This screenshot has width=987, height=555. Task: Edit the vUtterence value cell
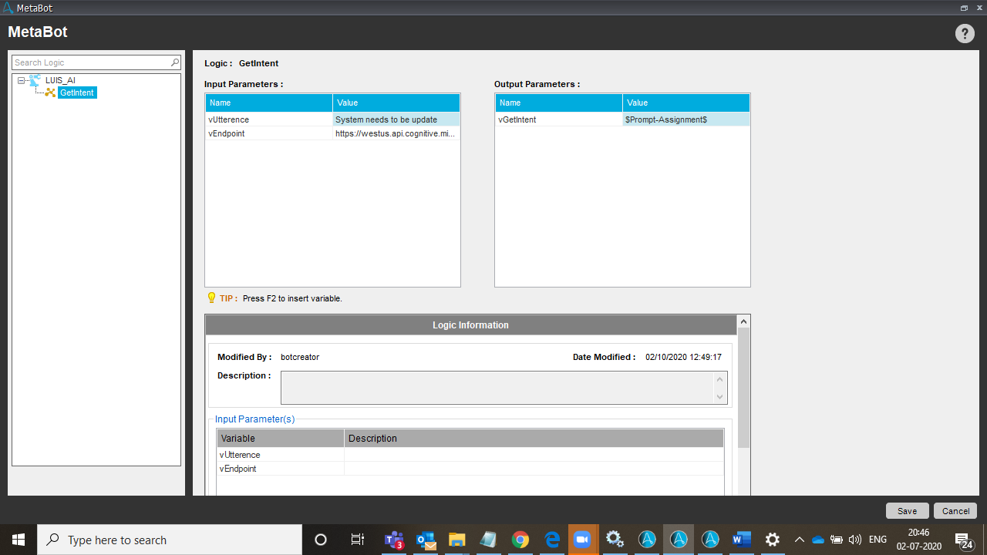point(396,119)
